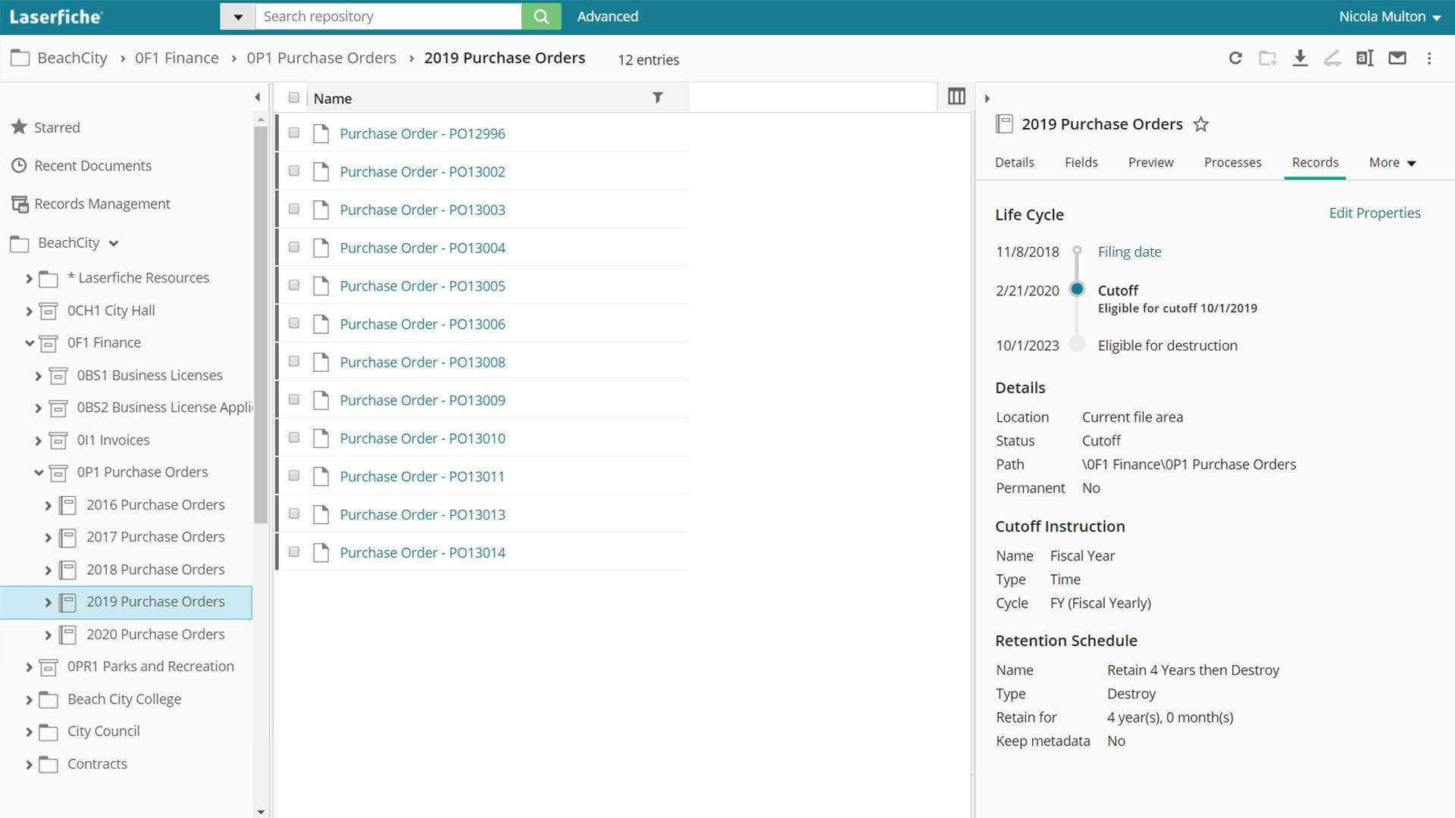Viewport: 1455px width, 818px height.
Task: Refresh the folder contents
Action: [1235, 58]
